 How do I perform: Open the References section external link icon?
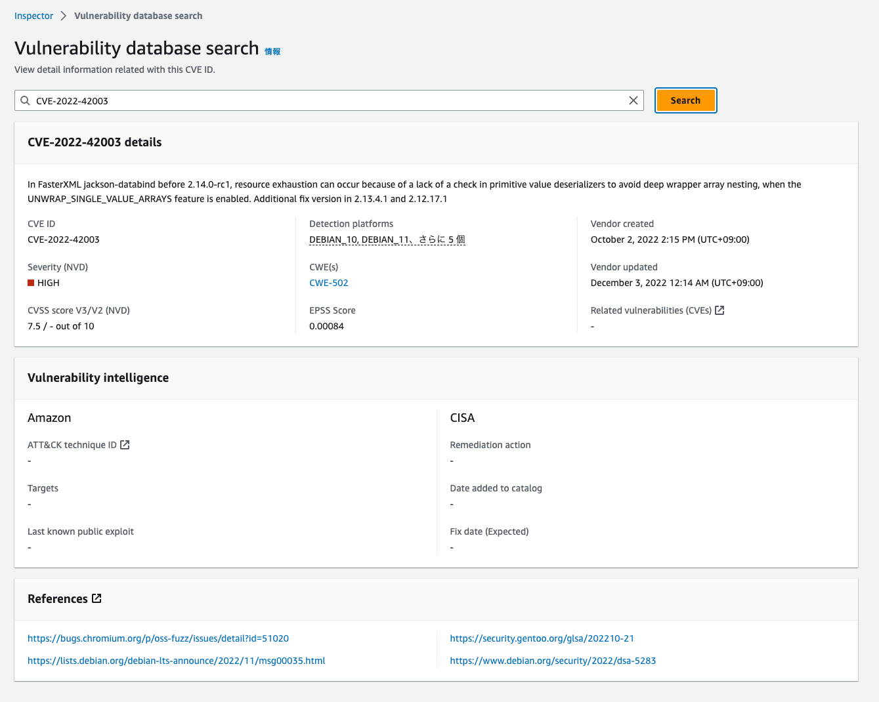(96, 598)
